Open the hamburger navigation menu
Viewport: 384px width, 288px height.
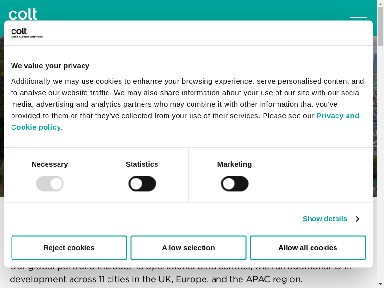[358, 14]
